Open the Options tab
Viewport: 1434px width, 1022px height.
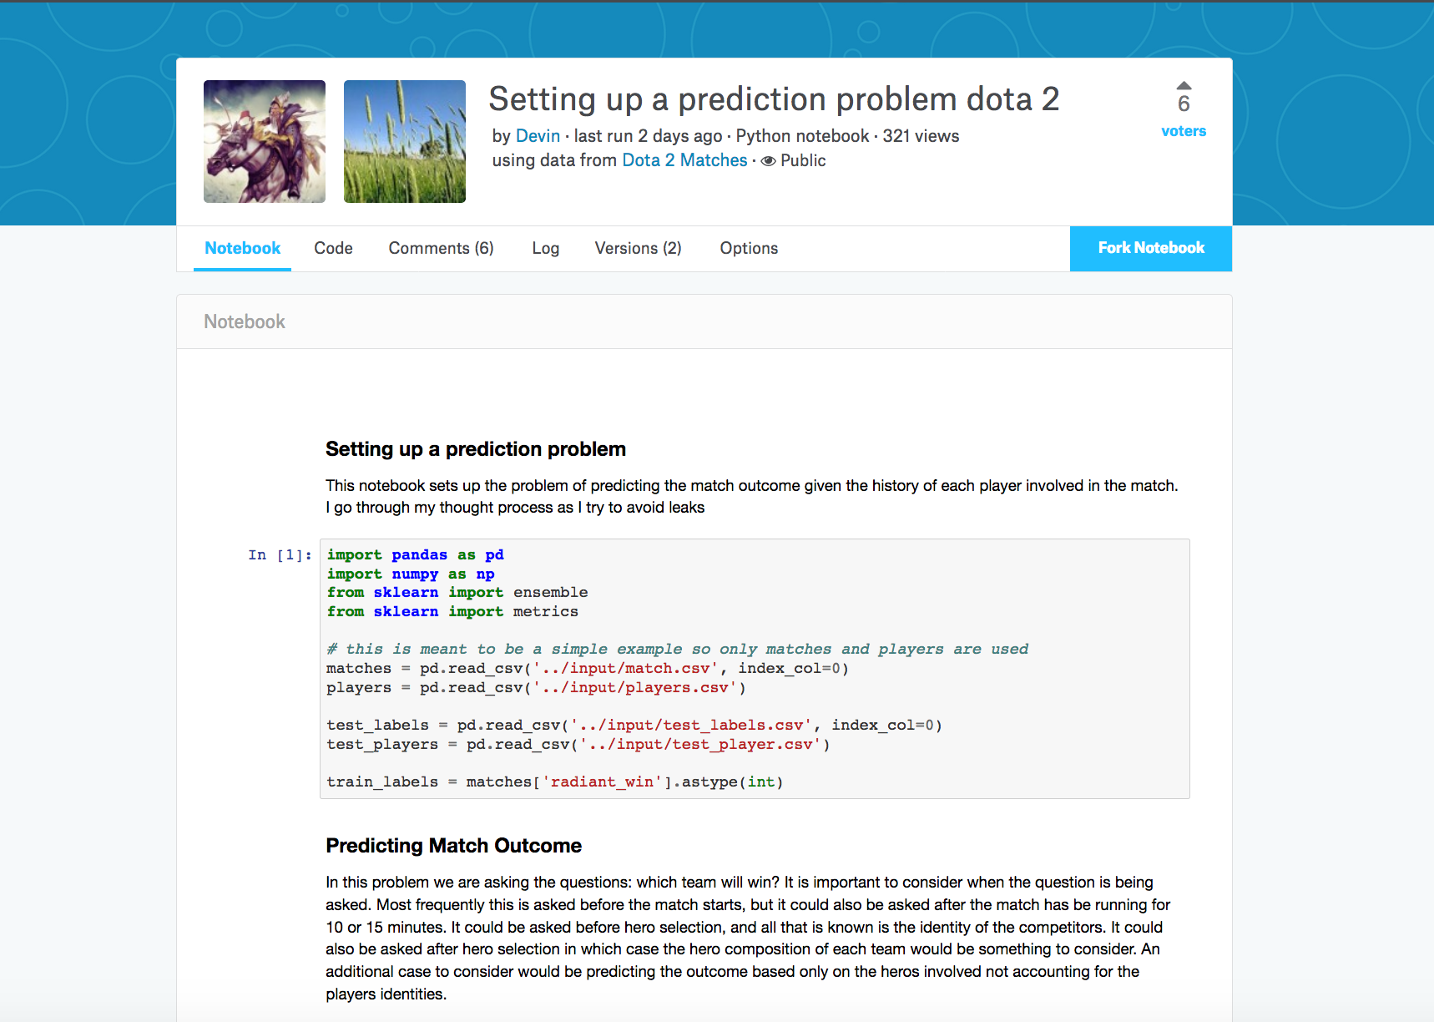pyautogui.click(x=749, y=248)
